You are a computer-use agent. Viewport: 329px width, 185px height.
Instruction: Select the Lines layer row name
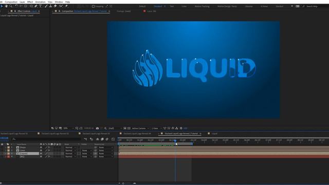23,151
